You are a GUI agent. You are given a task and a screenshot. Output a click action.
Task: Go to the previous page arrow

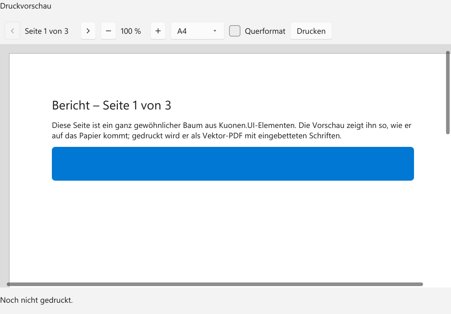point(12,31)
